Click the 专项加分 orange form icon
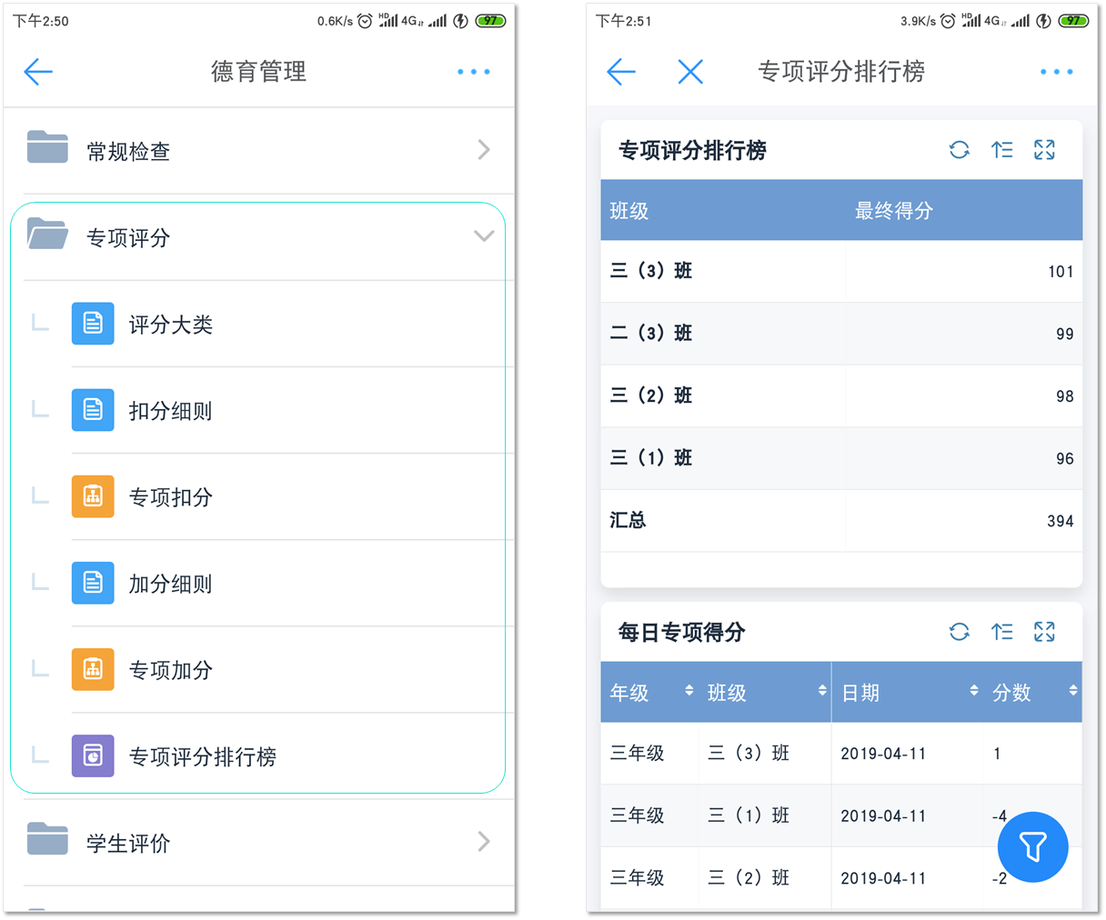1106x920 pixels. (x=93, y=669)
